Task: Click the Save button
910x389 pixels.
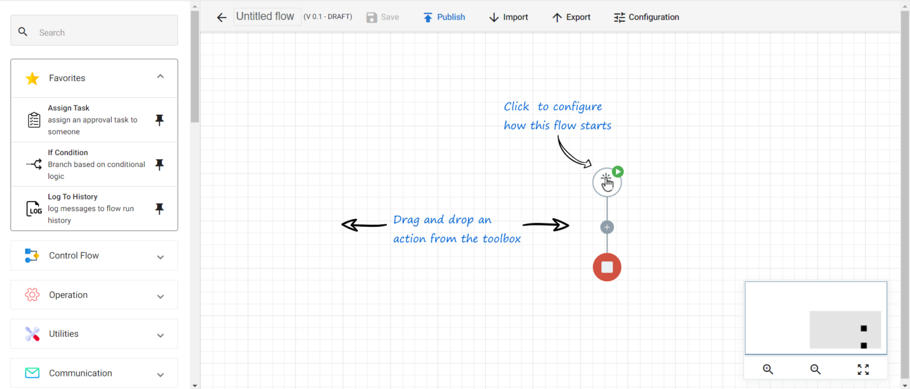Action: coord(382,17)
